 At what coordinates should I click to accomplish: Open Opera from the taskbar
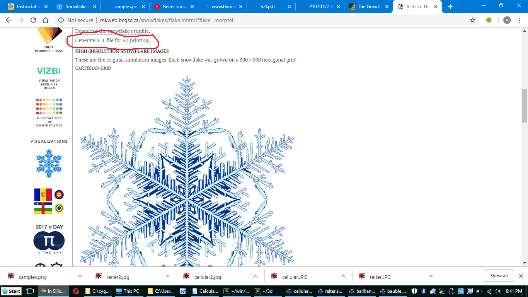coord(76,291)
